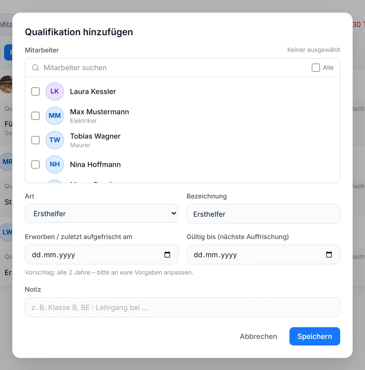Click Nina Hoffmann's NH avatar
The width and height of the screenshot is (365, 370).
pos(55,165)
